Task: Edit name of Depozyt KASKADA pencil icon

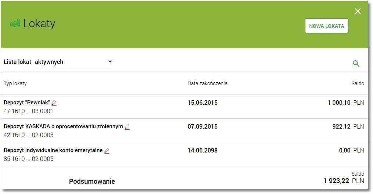Action: point(127,127)
